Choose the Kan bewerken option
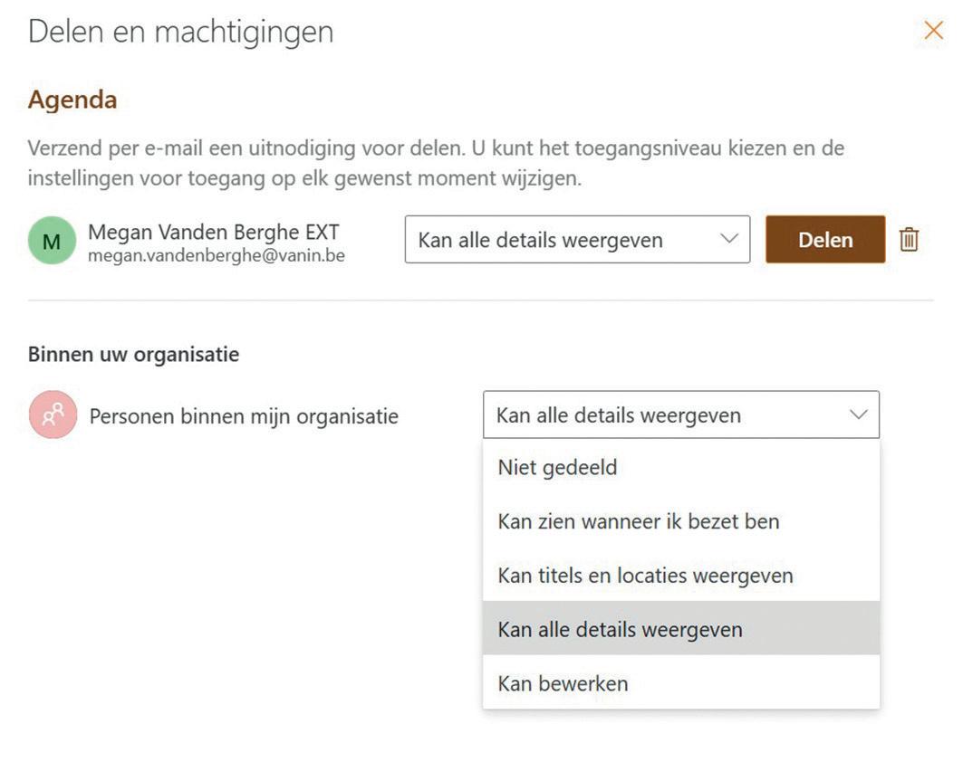Screen dimensions: 963x772 [563, 683]
